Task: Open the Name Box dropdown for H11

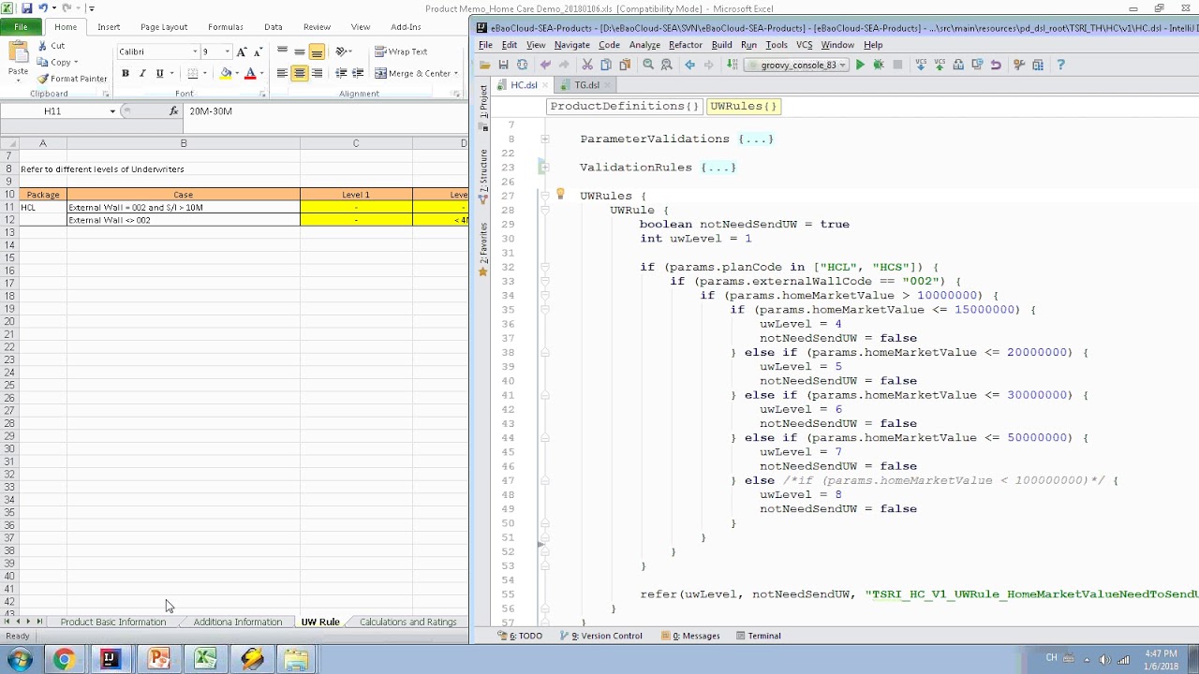Action: coord(112,111)
